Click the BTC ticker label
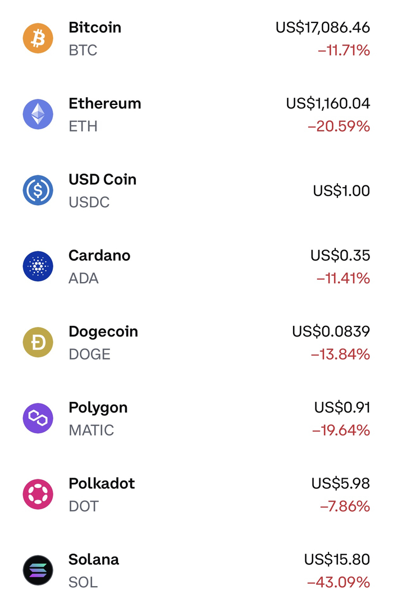Image resolution: width=393 pixels, height=599 pixels. (81, 50)
